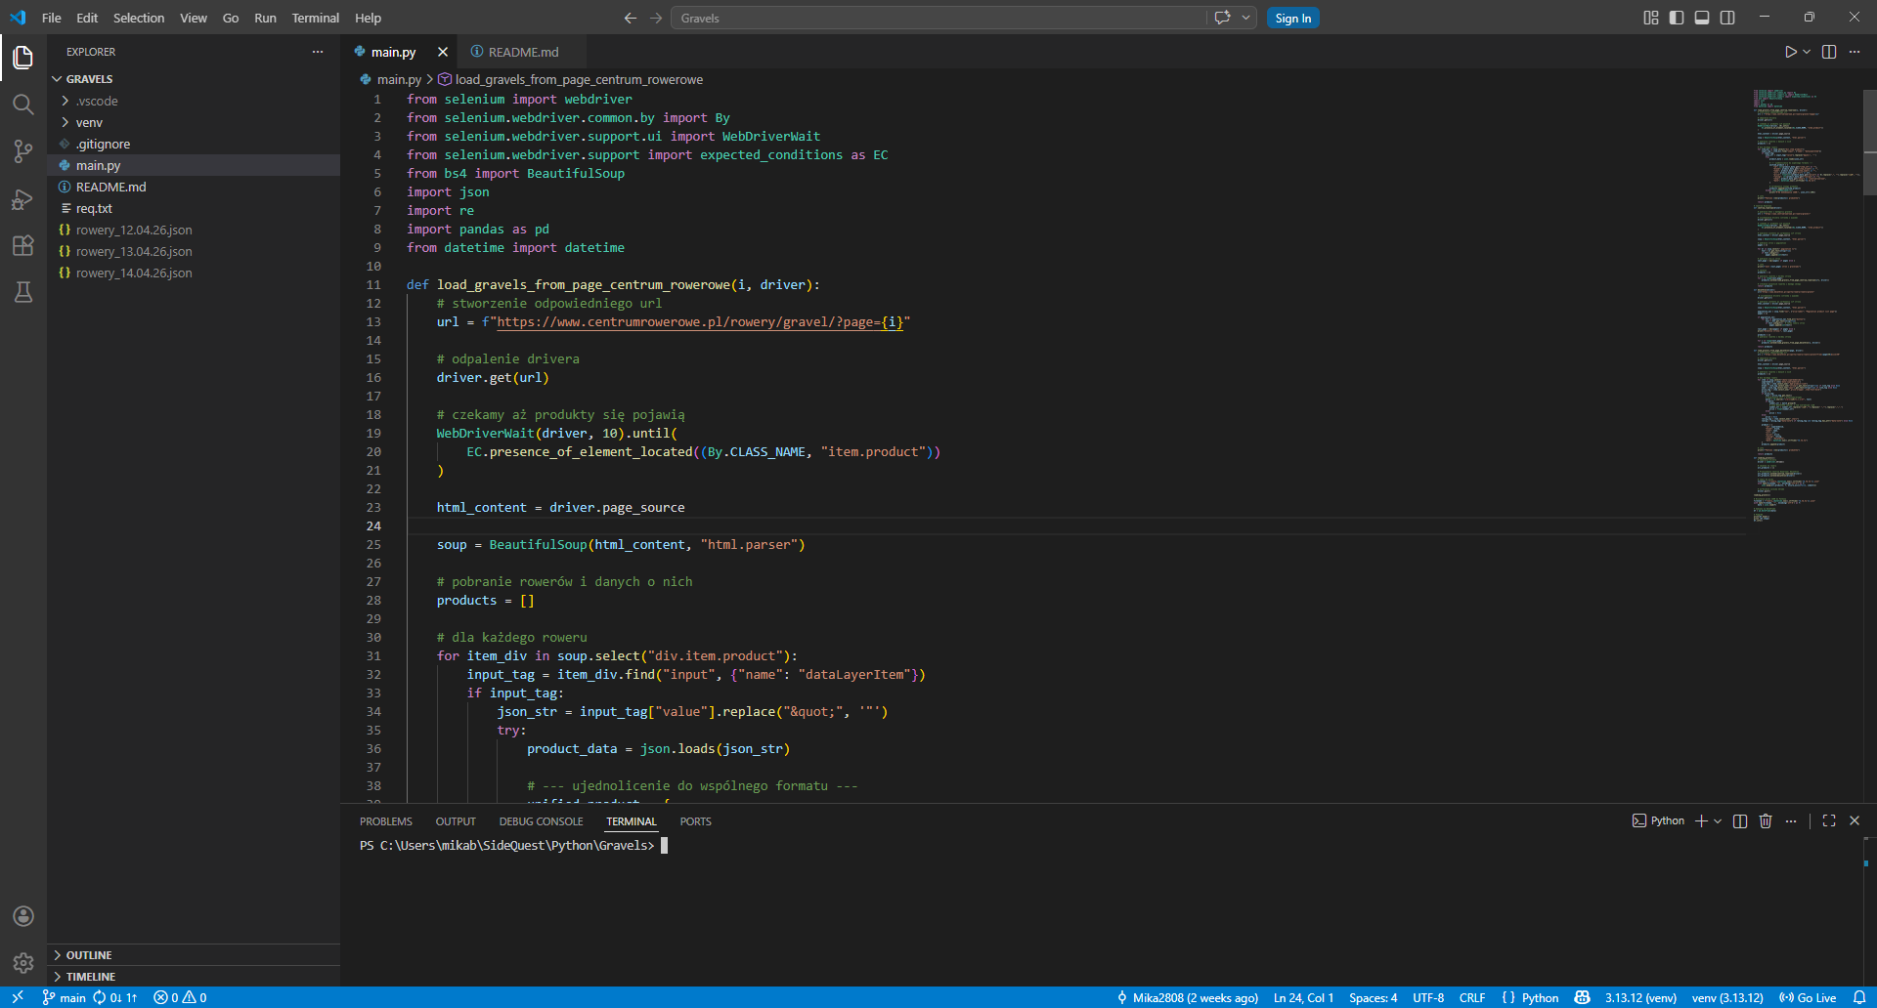Image resolution: width=1877 pixels, height=1008 pixels.
Task: Open the Search view in activity bar
Action: [23, 105]
